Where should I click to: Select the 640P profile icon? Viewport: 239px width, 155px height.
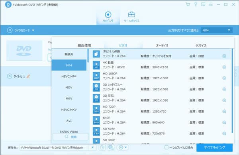(96, 121)
